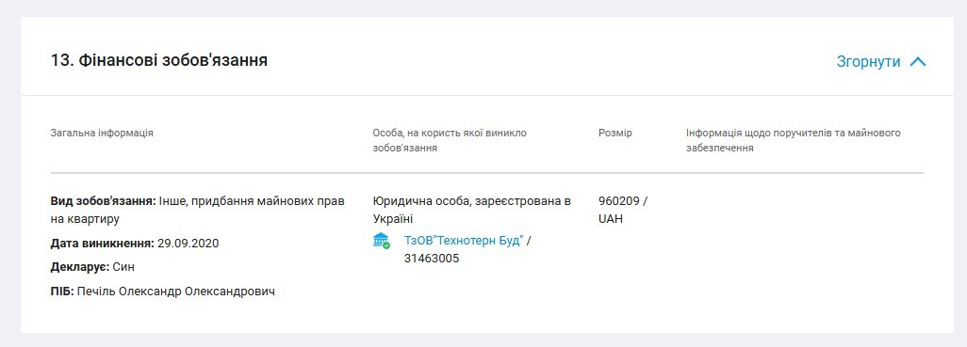Screen dimensions: 967x347
Task: Click the section heading 13. Фінансові зобов'язання
Action: 159,60
